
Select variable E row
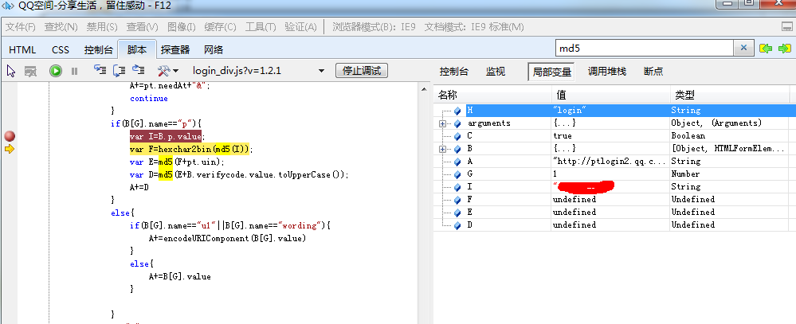(x=615, y=212)
